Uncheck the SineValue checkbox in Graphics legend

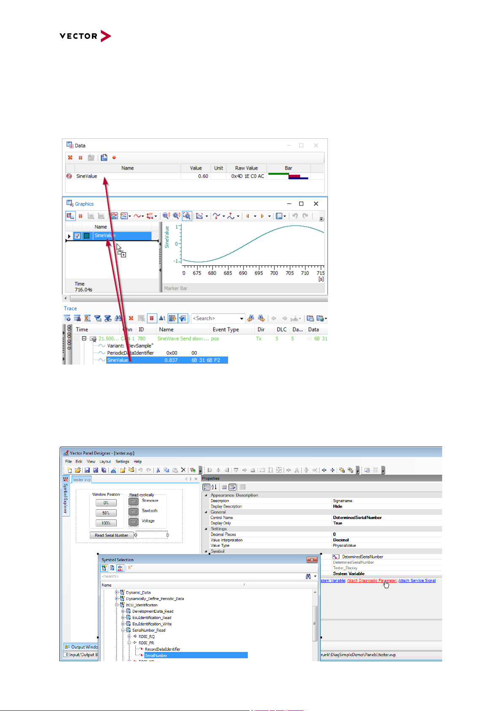(78, 236)
